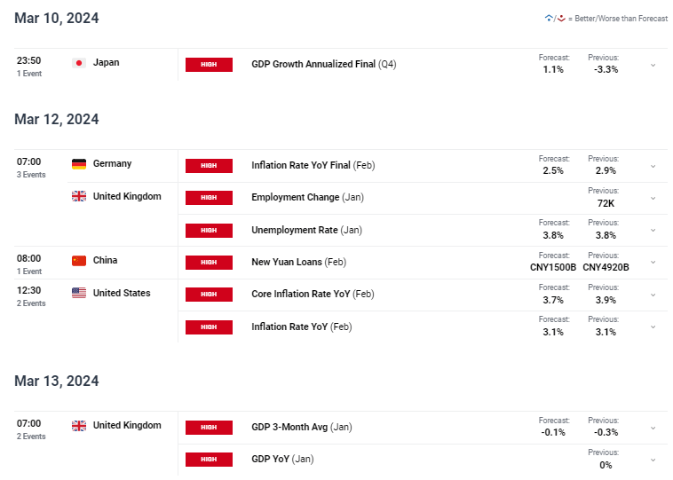Viewport: 673px width, 480px height.
Task: Expand the GDP Growth Annualized Final row
Action: point(653,65)
